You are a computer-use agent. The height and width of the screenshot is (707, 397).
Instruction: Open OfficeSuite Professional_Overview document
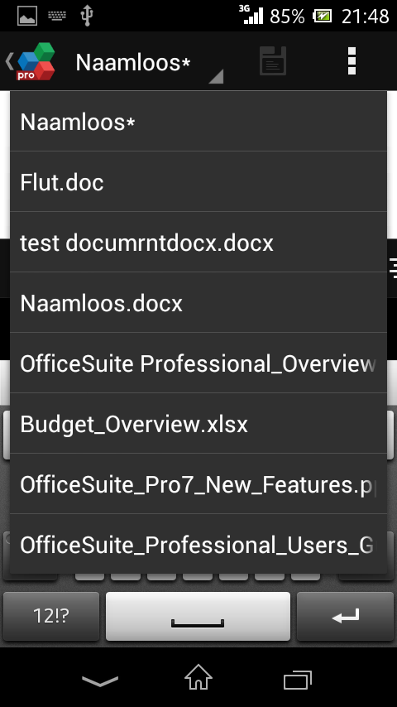pos(198,363)
